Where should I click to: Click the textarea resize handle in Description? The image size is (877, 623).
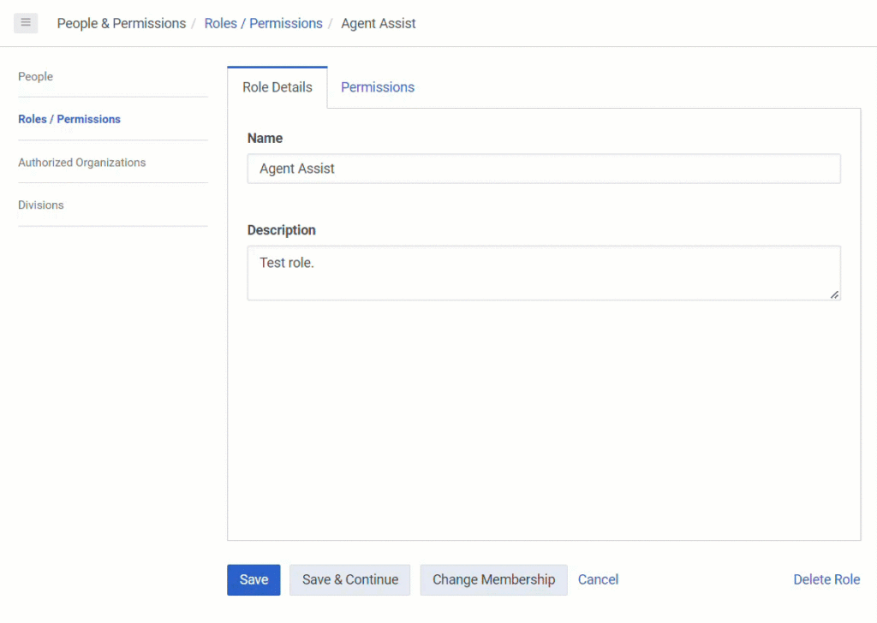[834, 294]
